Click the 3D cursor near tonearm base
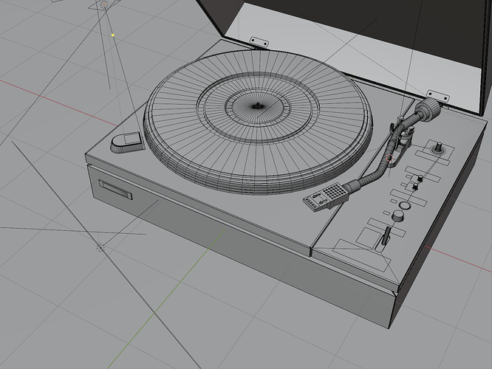The image size is (492, 369). (x=390, y=158)
